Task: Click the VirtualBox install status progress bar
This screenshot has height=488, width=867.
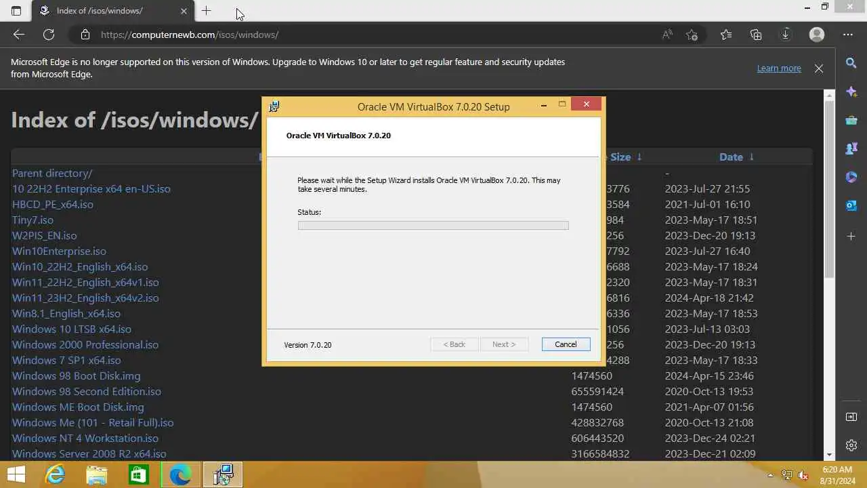Action: point(433,225)
